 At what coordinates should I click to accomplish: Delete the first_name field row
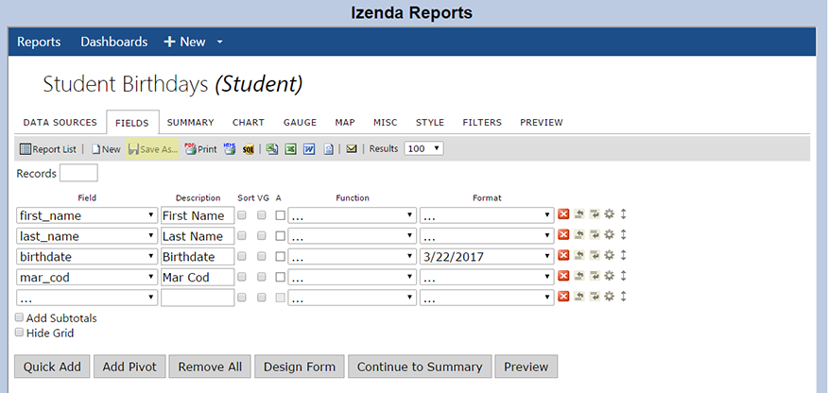tap(563, 214)
